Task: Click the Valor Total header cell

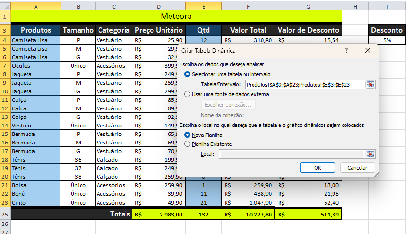Action: pos(248,30)
